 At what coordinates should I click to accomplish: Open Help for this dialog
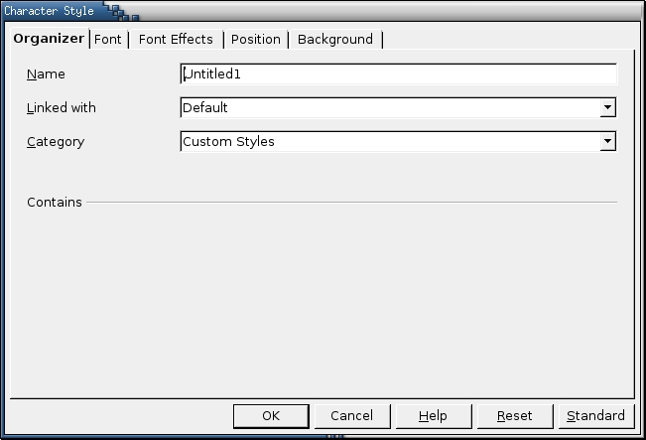[433, 416]
